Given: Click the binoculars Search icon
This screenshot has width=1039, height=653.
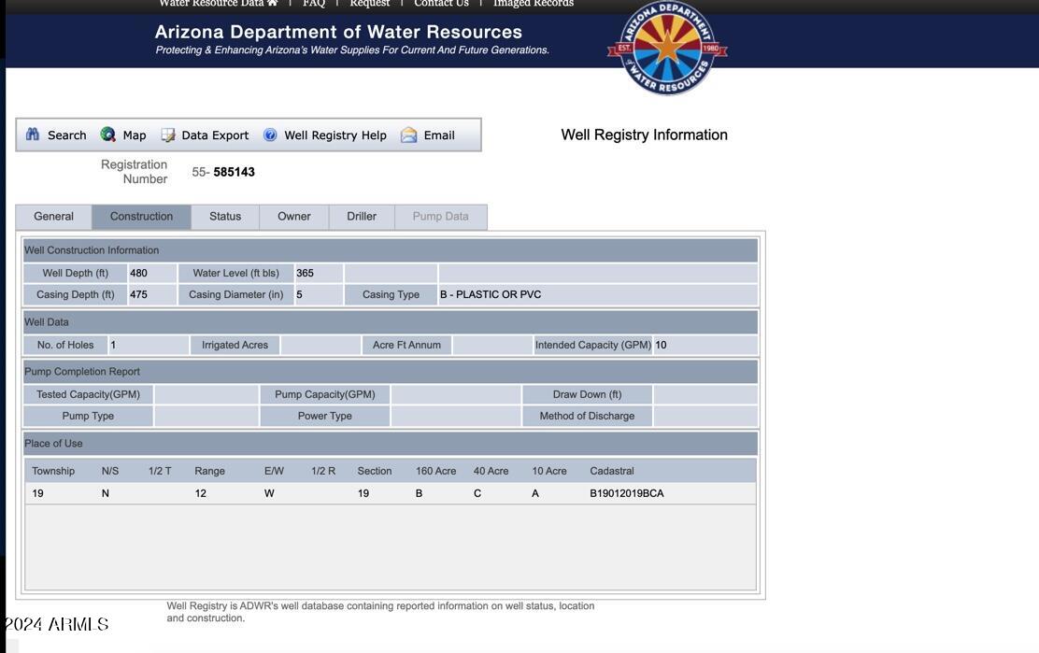Looking at the screenshot, I should pyautogui.click(x=33, y=135).
